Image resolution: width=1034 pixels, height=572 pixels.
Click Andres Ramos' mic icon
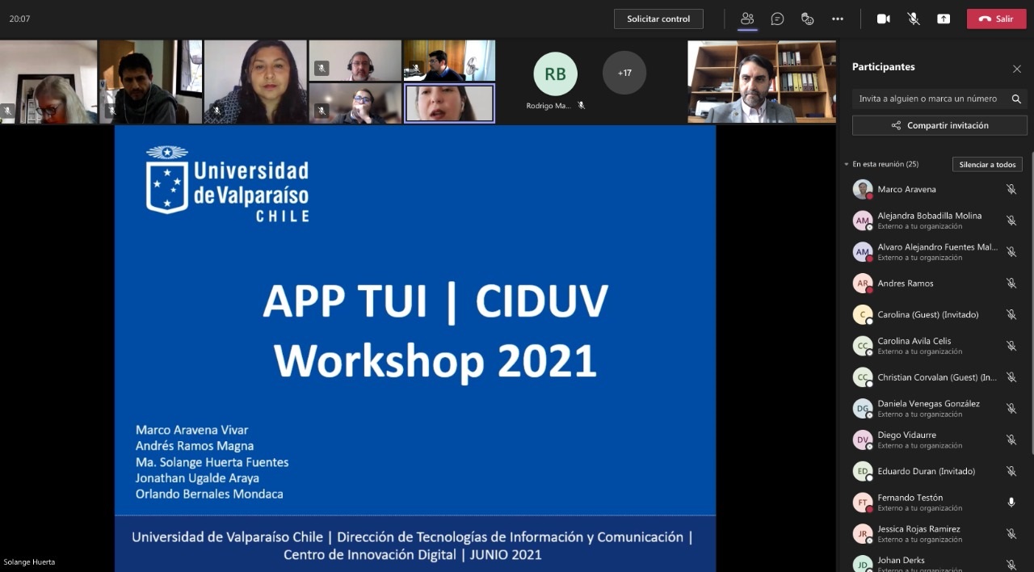(1011, 284)
